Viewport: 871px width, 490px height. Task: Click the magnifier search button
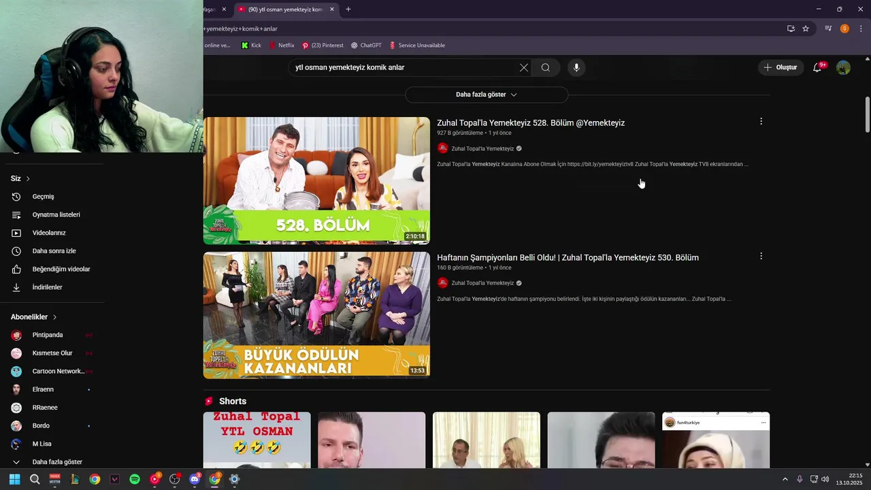[546, 67]
